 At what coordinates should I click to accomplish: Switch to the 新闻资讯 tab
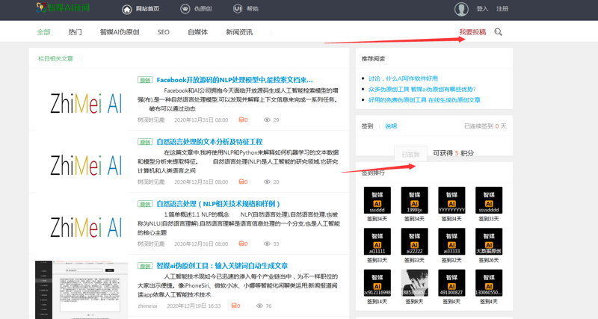pos(239,32)
